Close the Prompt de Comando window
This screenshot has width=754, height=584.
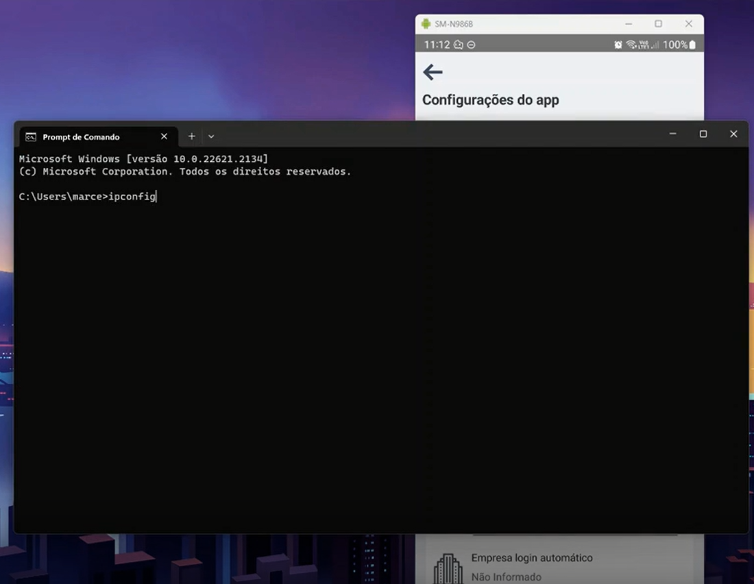click(x=733, y=134)
